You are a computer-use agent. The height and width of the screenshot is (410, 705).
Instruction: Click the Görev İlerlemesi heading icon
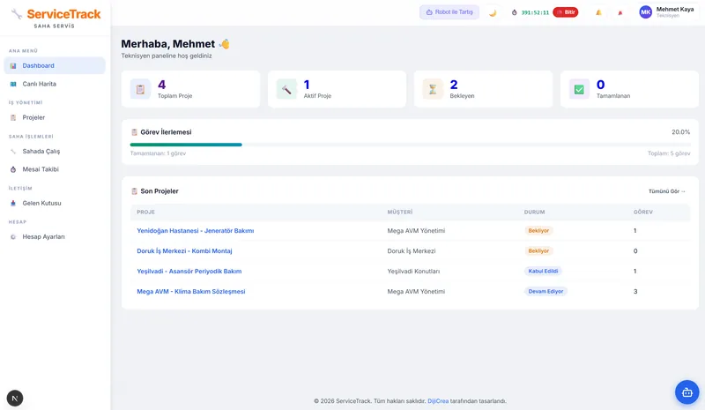134,132
